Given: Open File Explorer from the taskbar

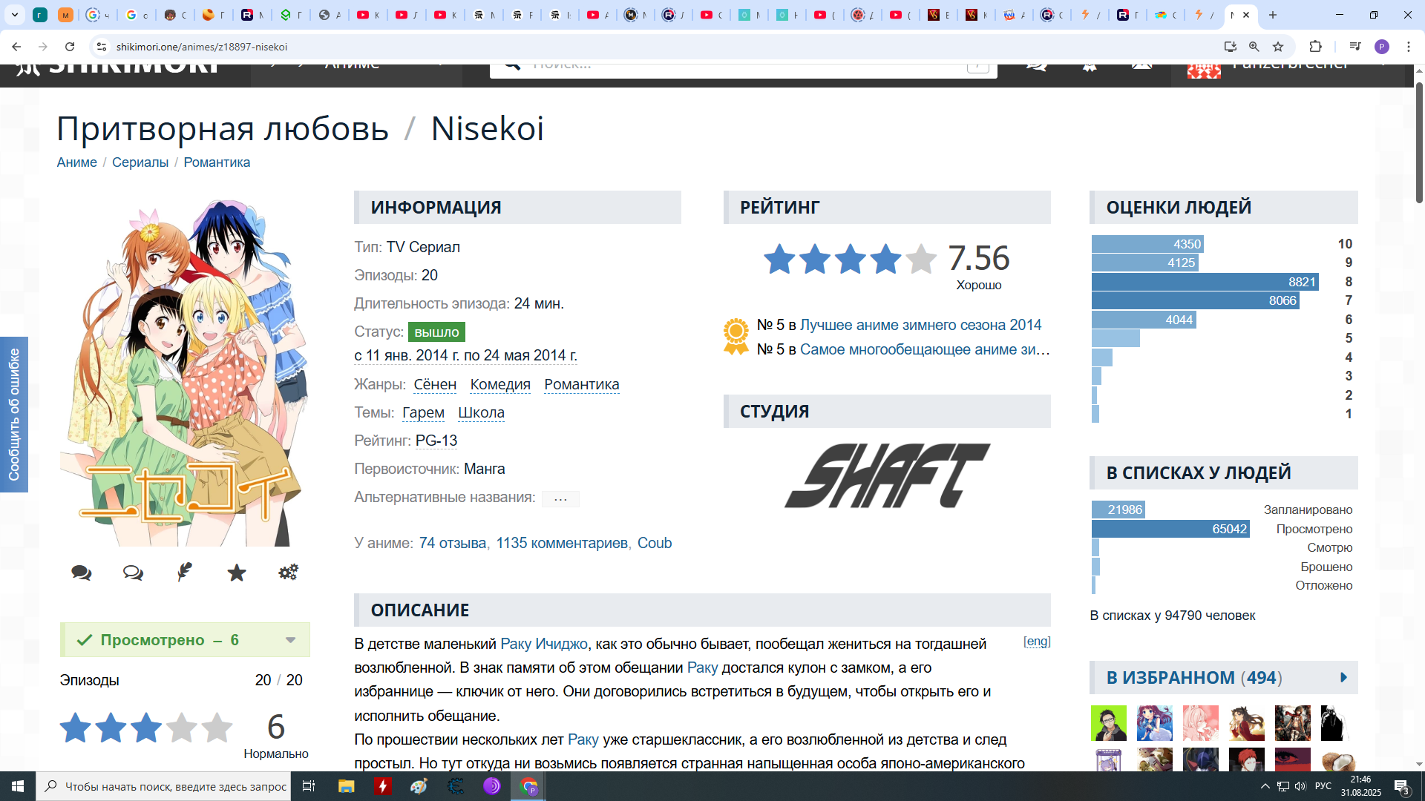Looking at the screenshot, I should pyautogui.click(x=346, y=786).
